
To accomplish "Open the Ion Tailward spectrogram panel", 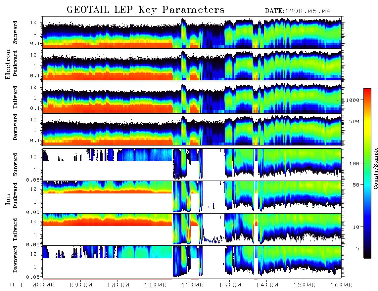I will (192, 229).
